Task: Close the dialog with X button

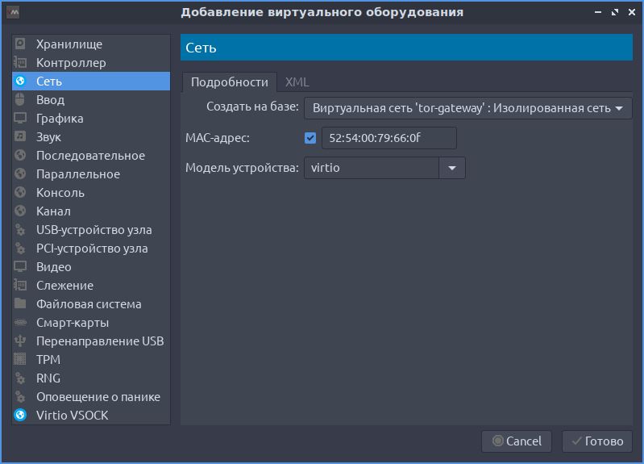Action: (x=632, y=12)
